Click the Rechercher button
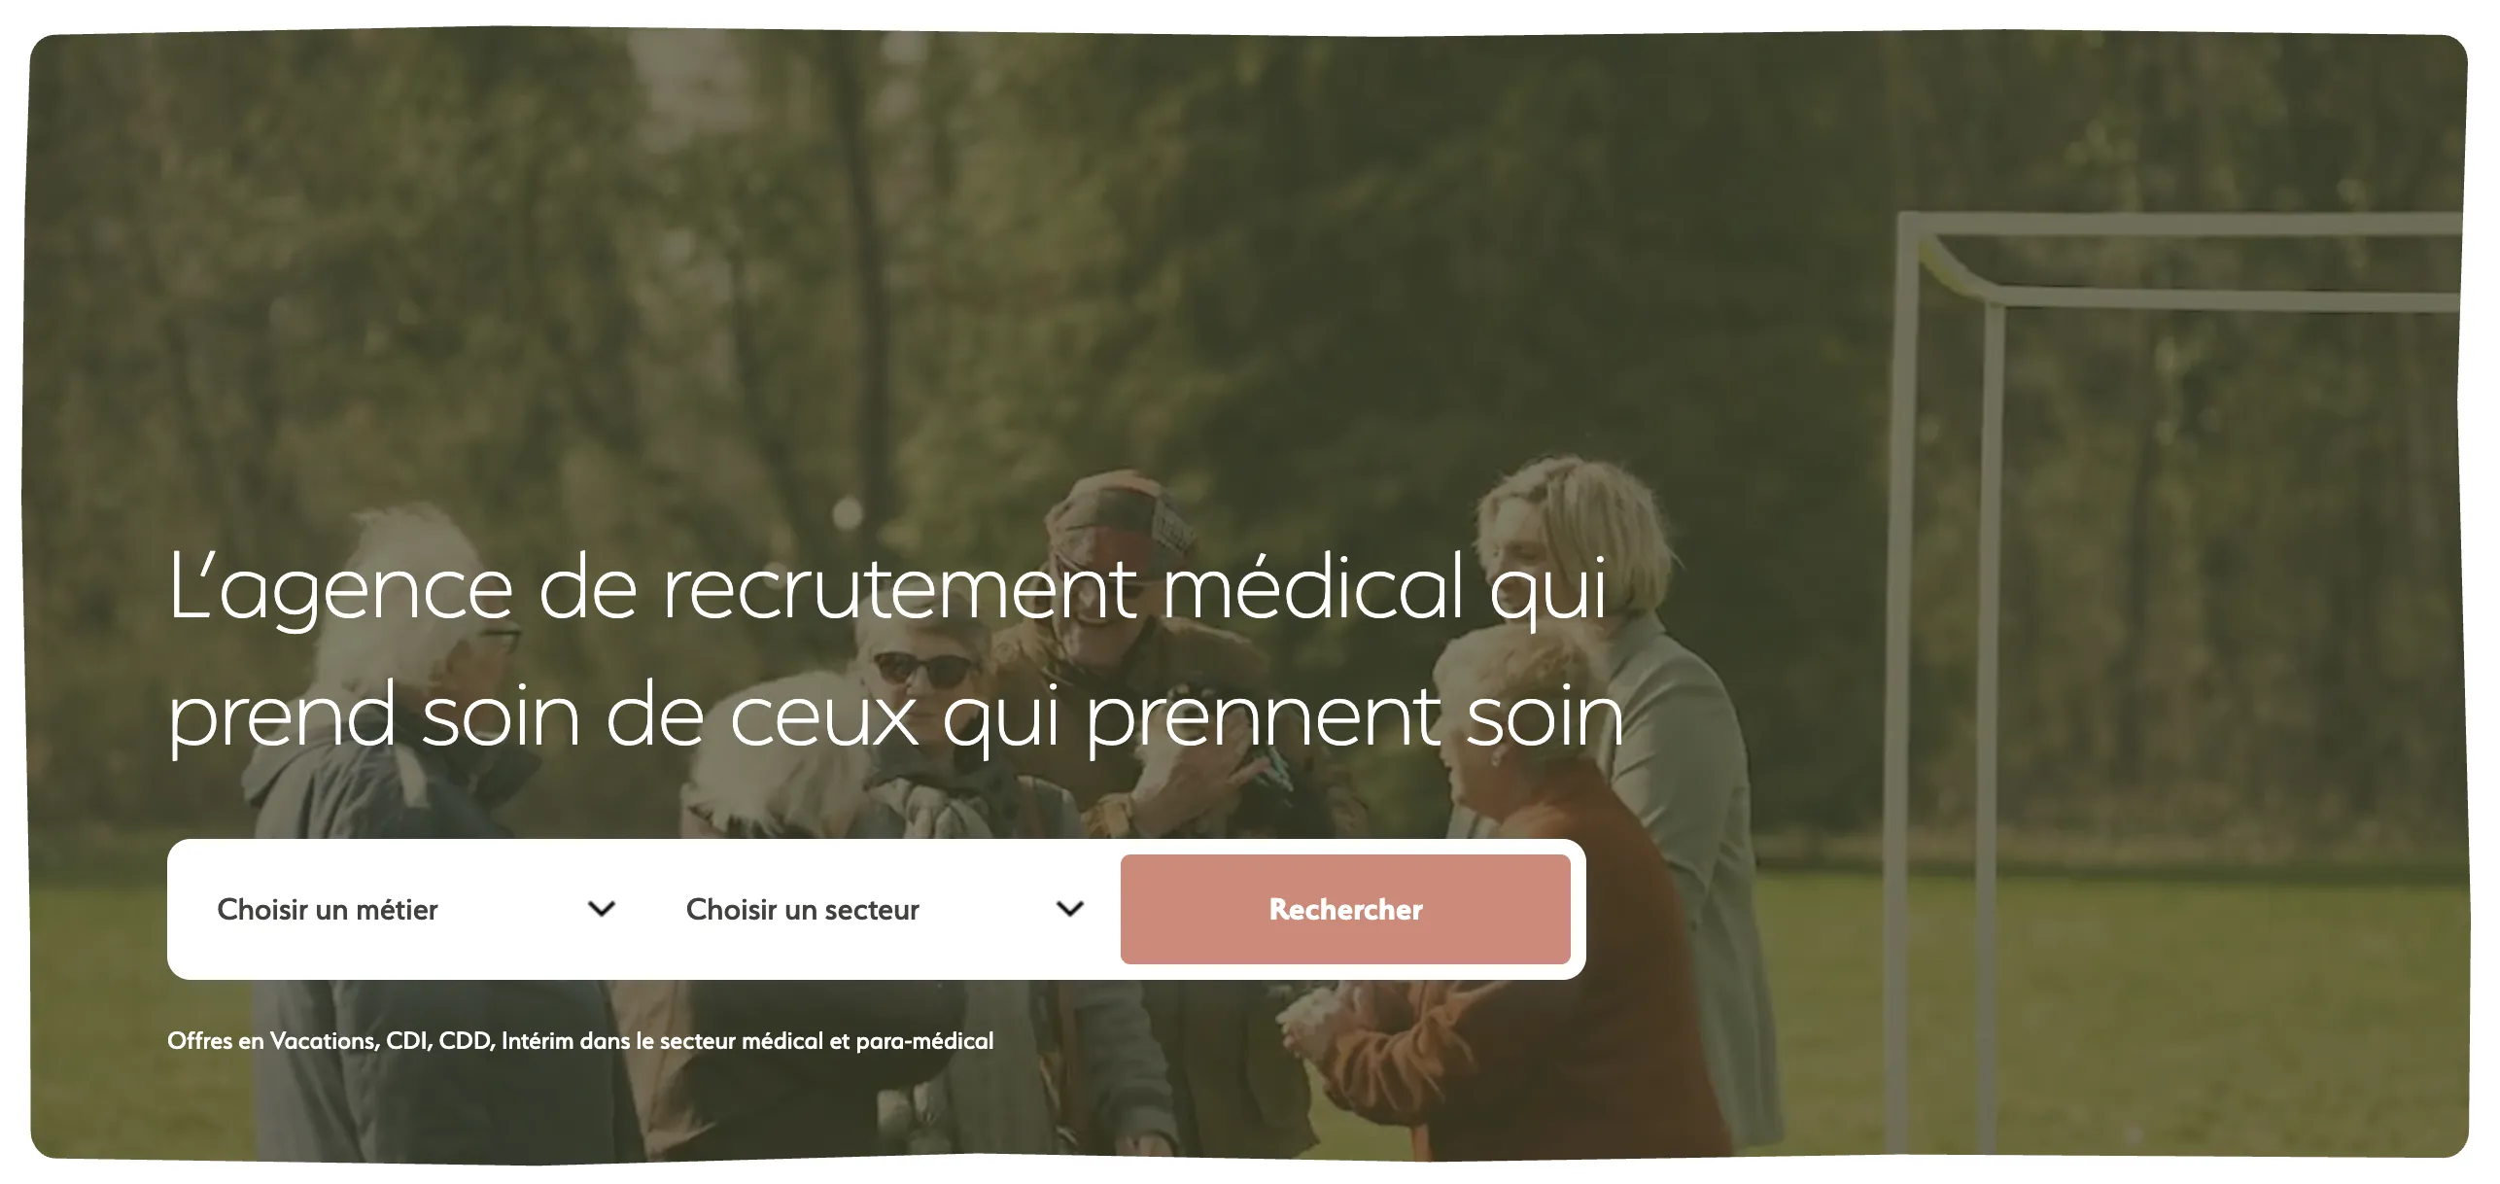Image resolution: width=2500 pixels, height=1184 pixels. [x=1345, y=909]
